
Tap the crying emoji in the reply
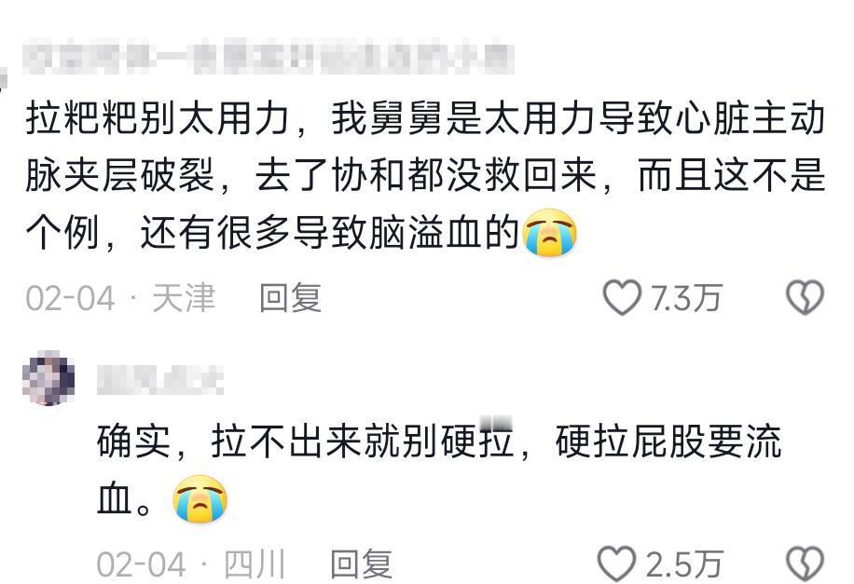(x=200, y=498)
